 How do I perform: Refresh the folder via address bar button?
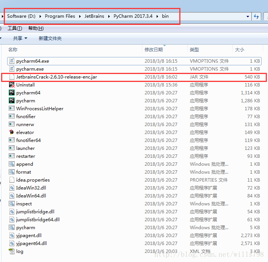pyautogui.click(x=256, y=16)
